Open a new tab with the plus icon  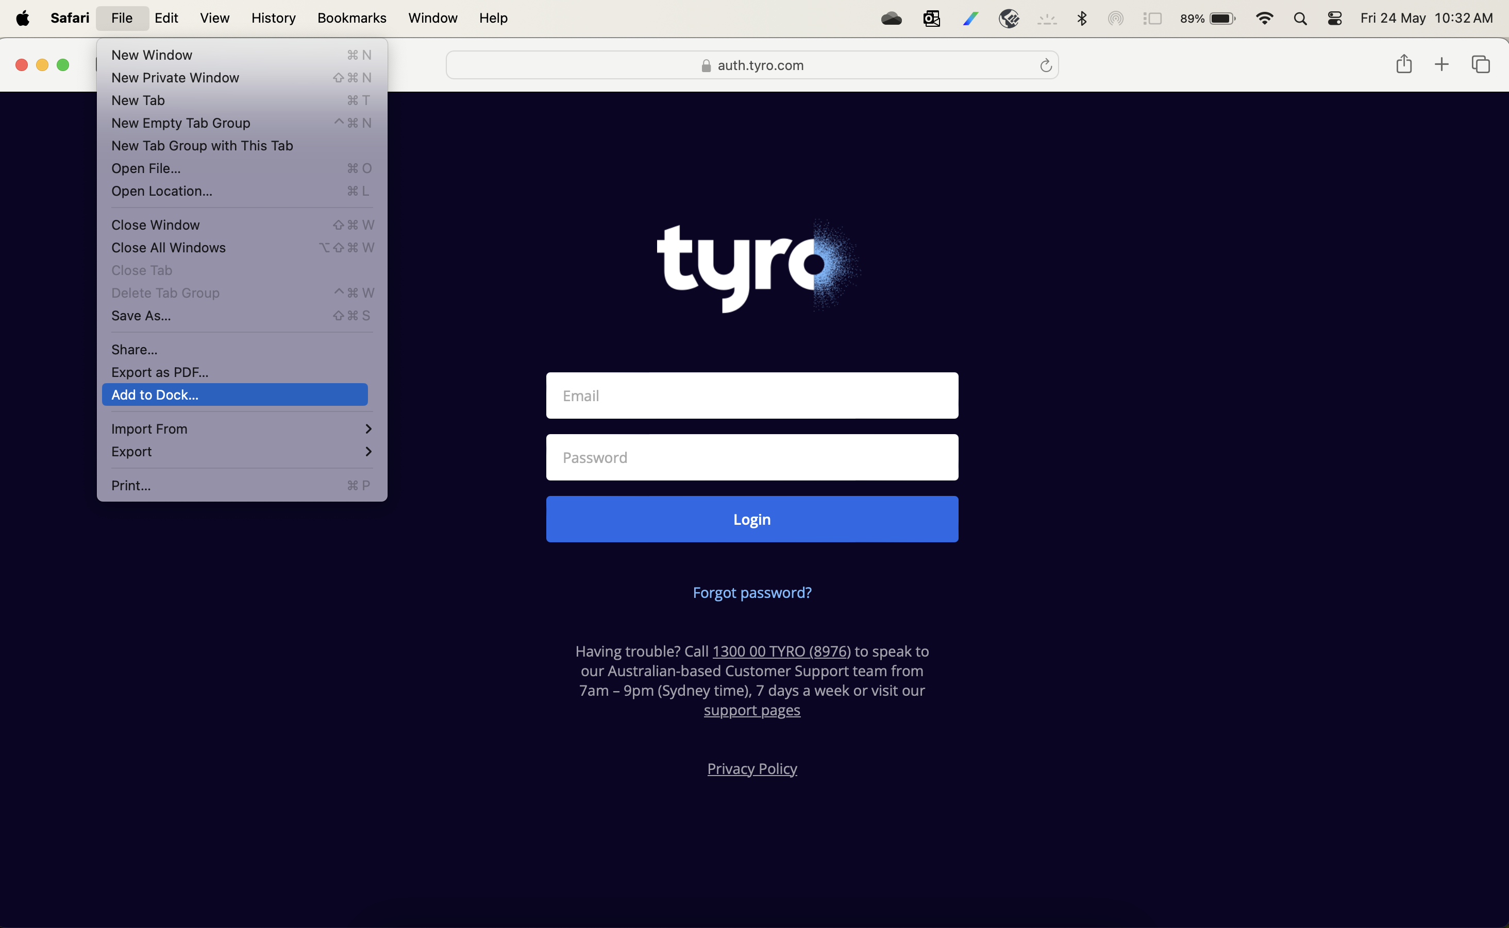point(1442,64)
